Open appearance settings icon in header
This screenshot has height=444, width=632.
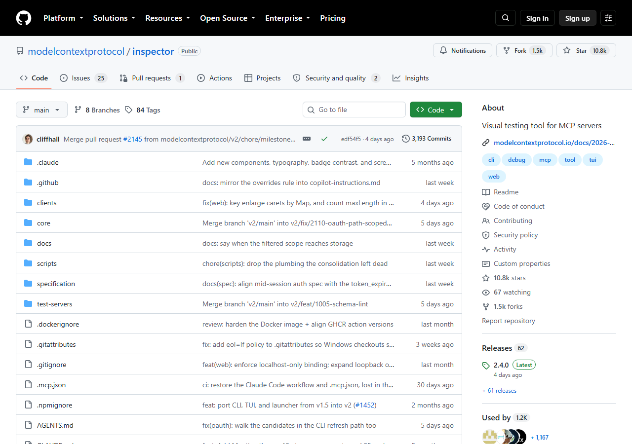(x=608, y=18)
